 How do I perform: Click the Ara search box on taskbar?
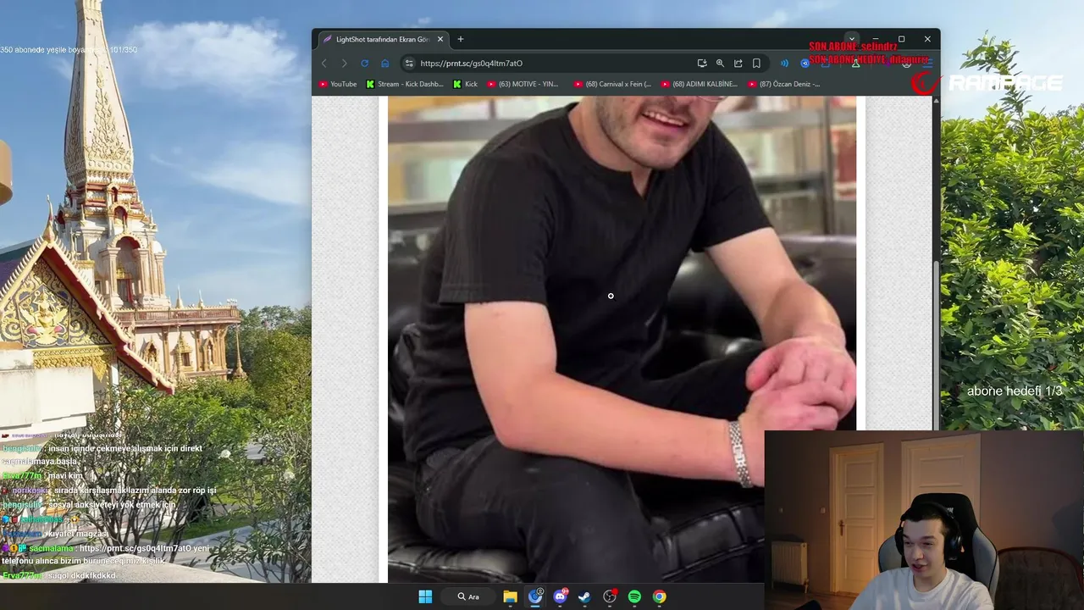click(468, 596)
